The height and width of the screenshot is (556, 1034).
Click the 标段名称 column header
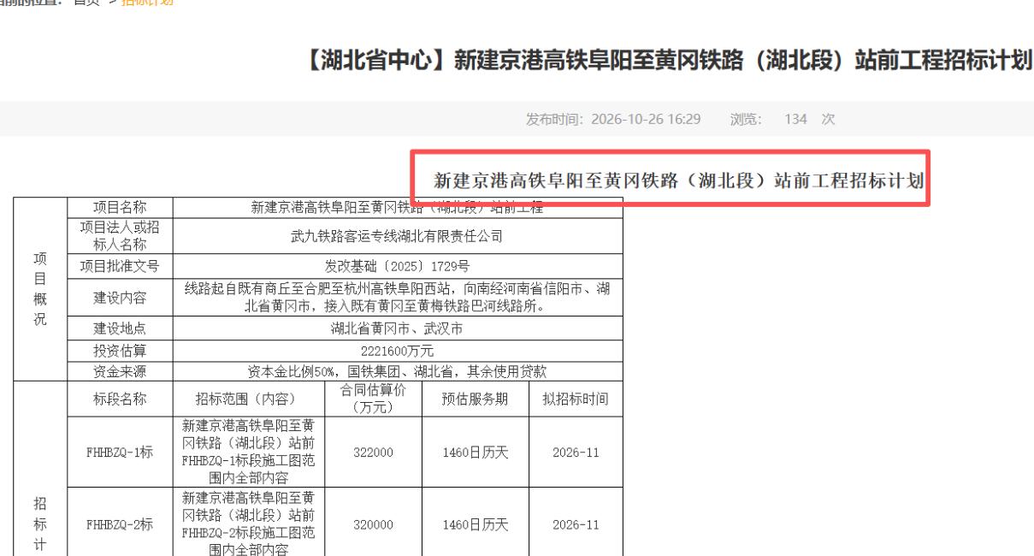[x=120, y=399]
